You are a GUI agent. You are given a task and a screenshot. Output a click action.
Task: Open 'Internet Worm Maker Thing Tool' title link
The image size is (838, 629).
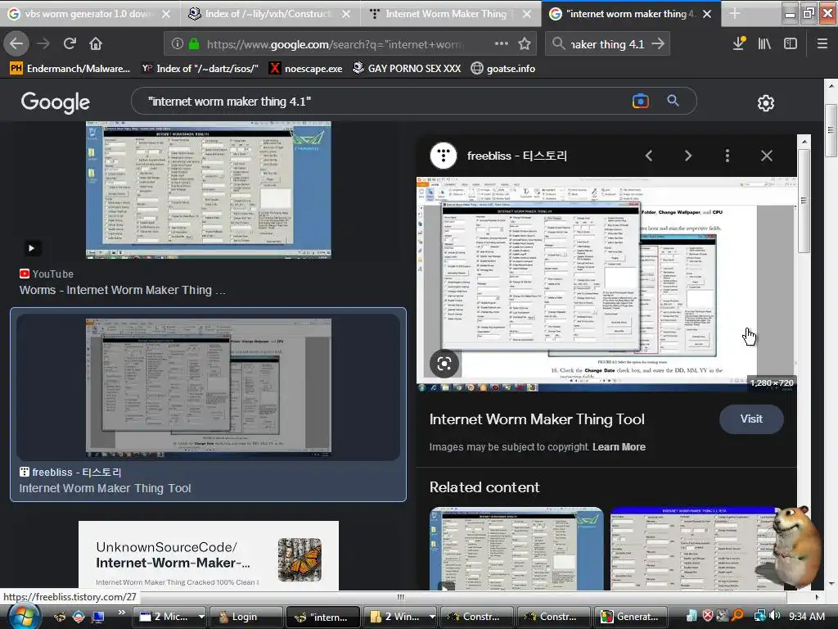(537, 419)
